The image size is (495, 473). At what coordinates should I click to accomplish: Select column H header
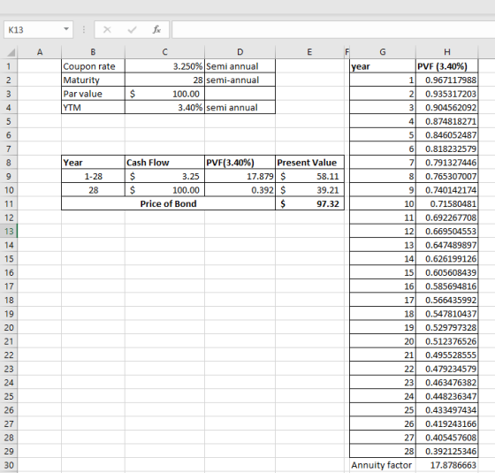[x=447, y=52]
